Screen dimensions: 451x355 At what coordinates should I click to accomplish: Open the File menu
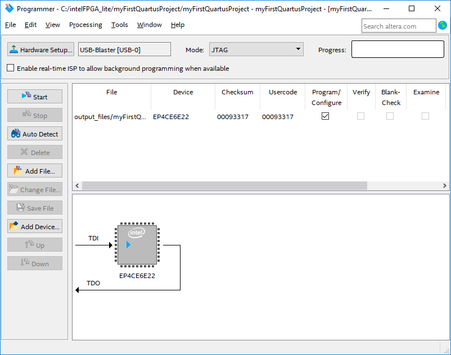tap(10, 25)
